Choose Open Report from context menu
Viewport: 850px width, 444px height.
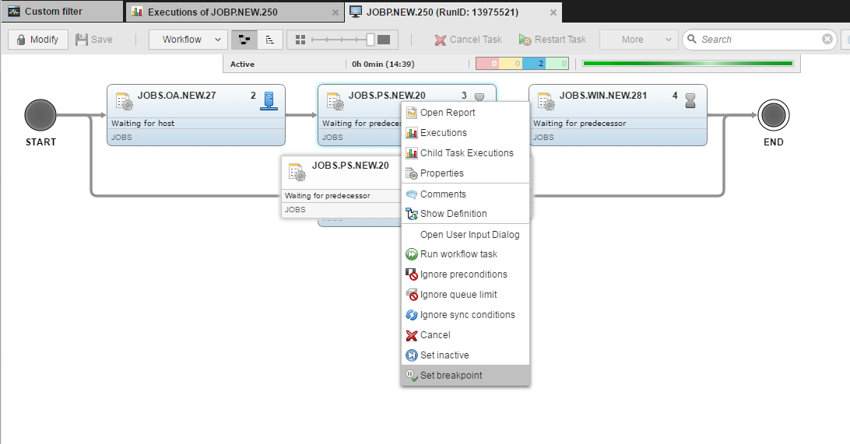click(x=448, y=113)
